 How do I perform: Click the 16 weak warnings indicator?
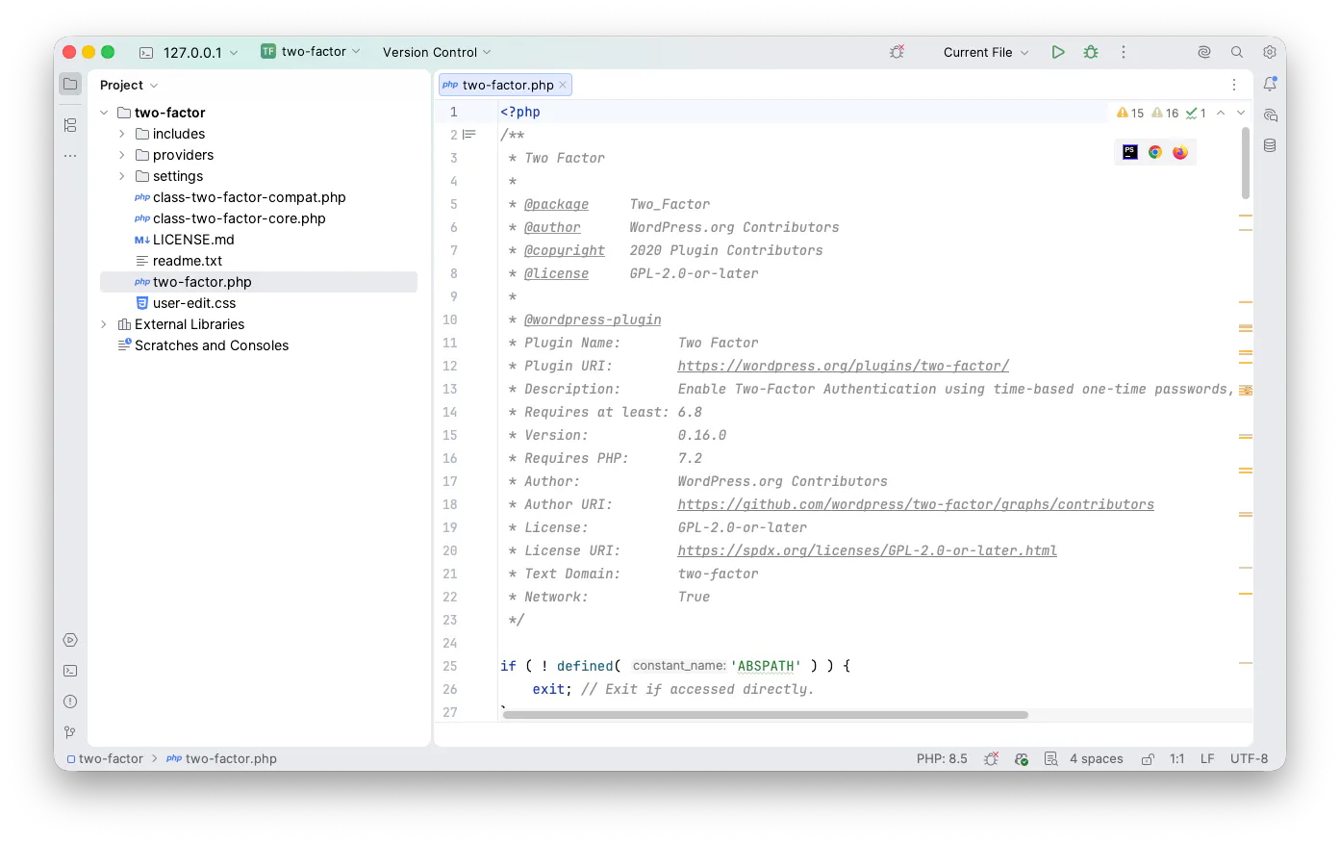[x=1165, y=113]
